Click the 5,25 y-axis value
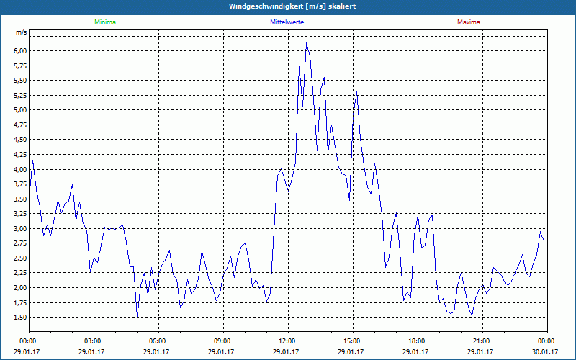The width and height of the screenshot is (576, 360). 21,95
